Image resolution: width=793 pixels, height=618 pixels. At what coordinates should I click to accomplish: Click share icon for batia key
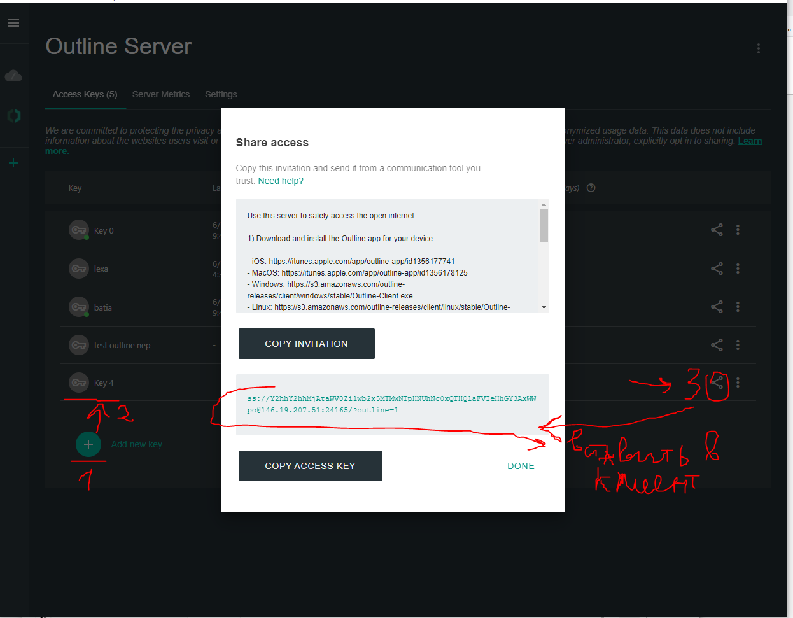click(x=717, y=307)
